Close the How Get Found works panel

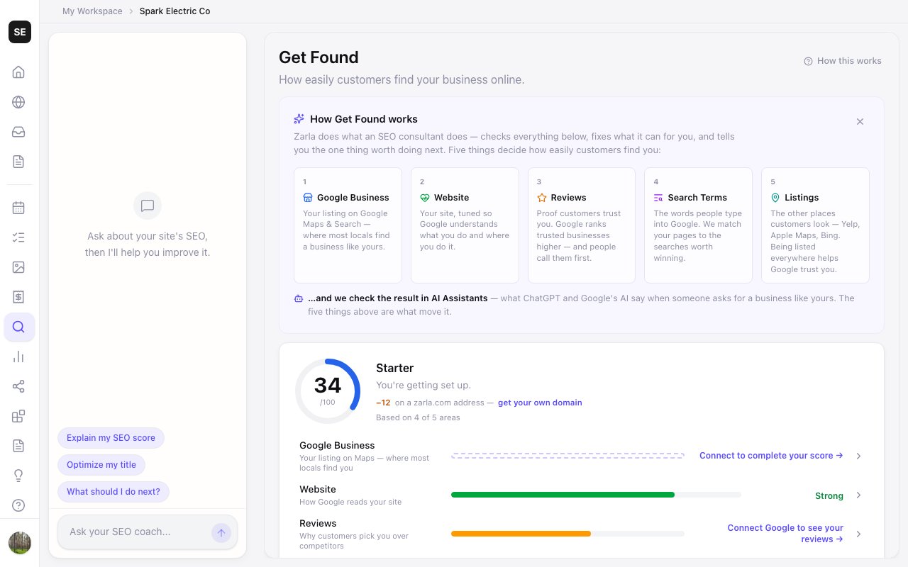click(x=860, y=122)
